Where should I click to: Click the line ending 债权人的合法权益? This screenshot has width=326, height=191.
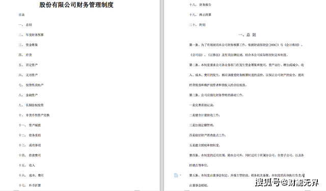[218, 85]
